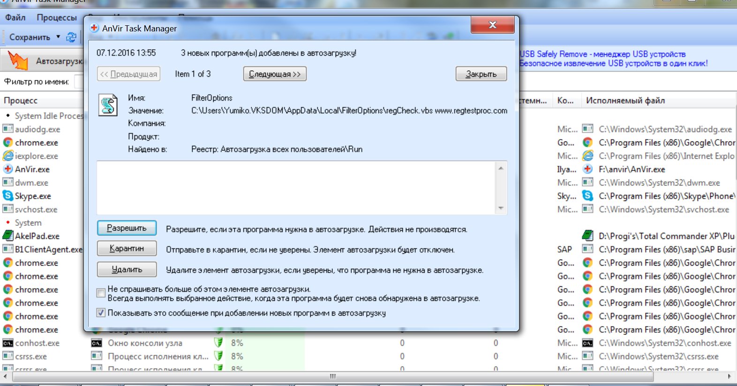Click the icon beside C:\Windows\System32\audiodg.exe path
Screen dimensions: 737x386
(x=587, y=129)
